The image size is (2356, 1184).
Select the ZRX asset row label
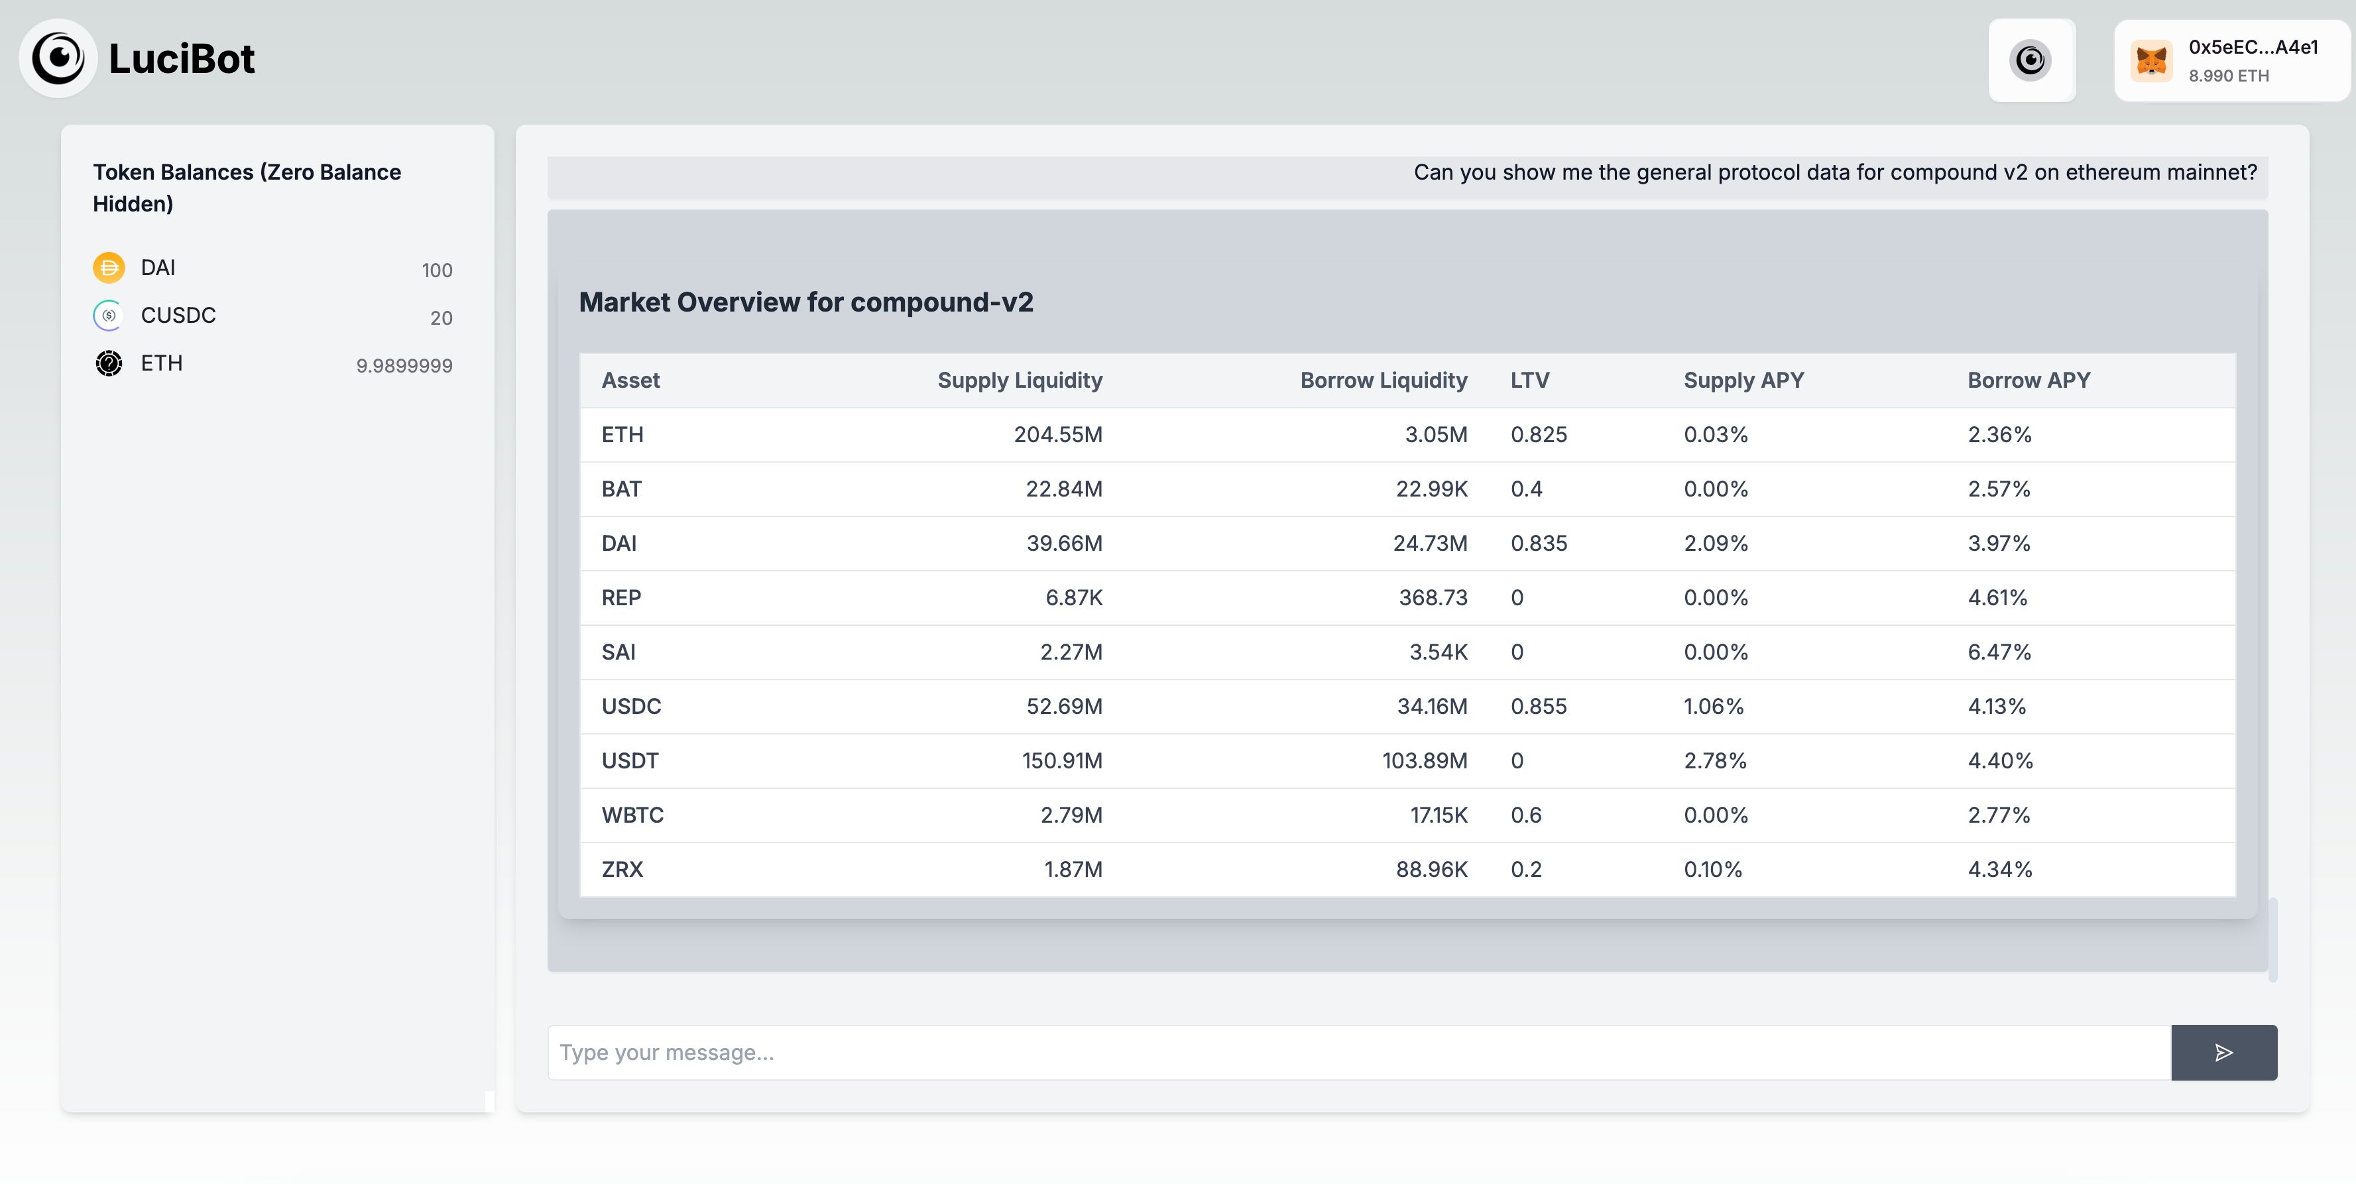tap(622, 870)
